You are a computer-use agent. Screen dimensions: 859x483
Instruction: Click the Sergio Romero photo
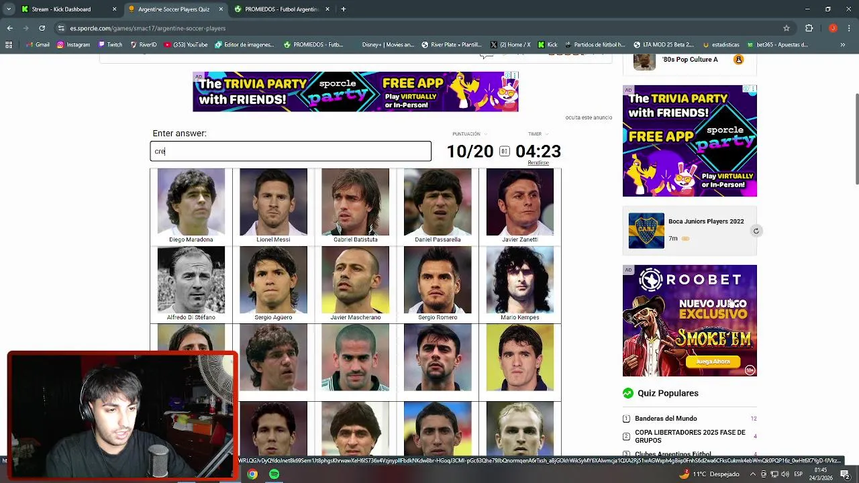[438, 280]
